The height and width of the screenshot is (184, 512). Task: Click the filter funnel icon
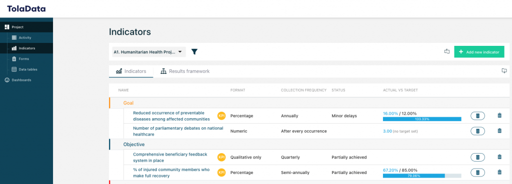[194, 52]
